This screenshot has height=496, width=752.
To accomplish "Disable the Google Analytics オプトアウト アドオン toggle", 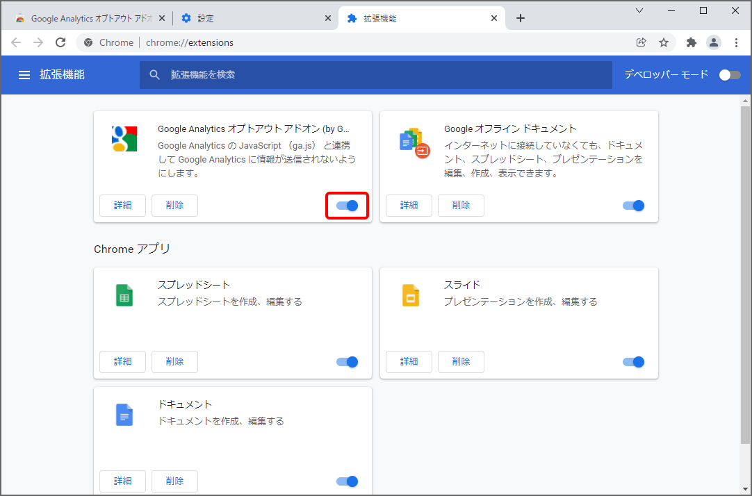I will (348, 206).
